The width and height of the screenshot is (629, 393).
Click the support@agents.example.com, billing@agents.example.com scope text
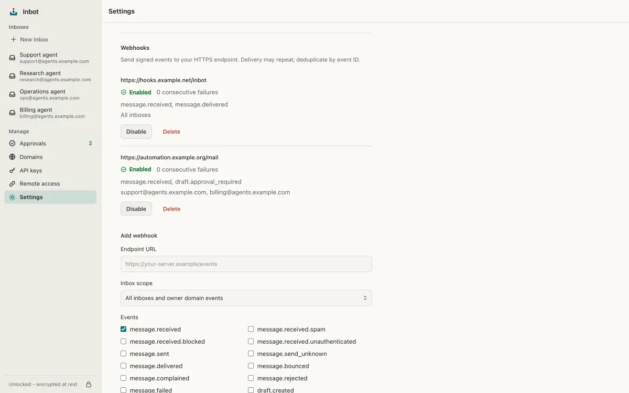coord(205,192)
